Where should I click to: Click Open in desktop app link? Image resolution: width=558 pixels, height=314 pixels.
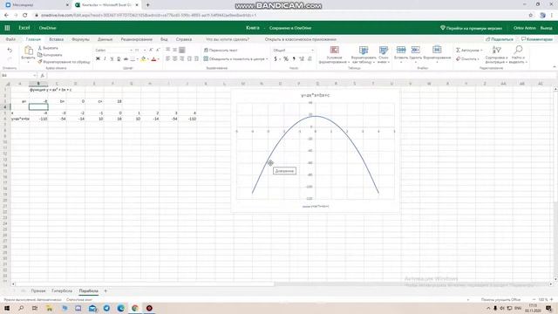click(300, 39)
